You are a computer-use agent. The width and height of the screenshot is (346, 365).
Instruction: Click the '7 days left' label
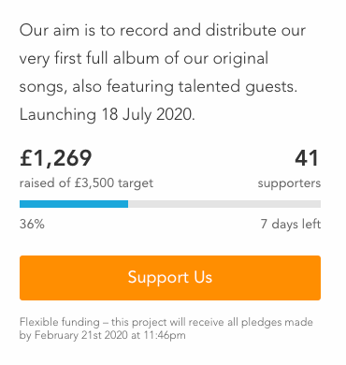[x=291, y=224]
